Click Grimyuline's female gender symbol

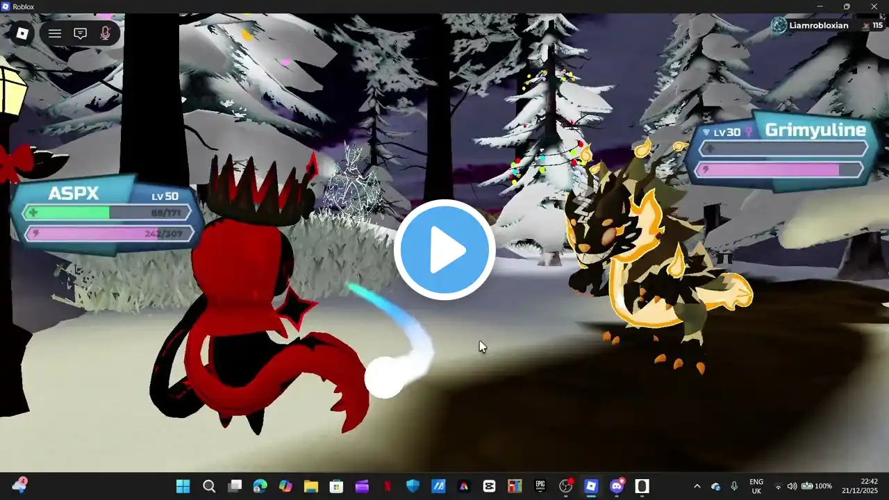(x=749, y=132)
